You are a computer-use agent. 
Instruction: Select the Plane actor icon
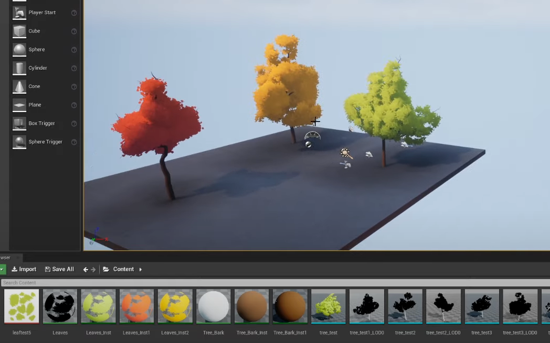pos(19,105)
